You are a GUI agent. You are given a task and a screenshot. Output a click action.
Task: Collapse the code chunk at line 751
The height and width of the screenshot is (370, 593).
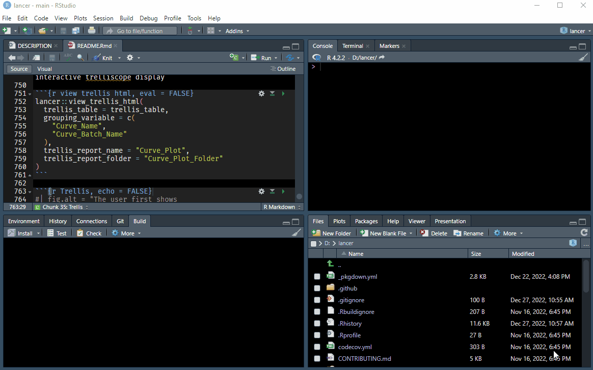30,94
